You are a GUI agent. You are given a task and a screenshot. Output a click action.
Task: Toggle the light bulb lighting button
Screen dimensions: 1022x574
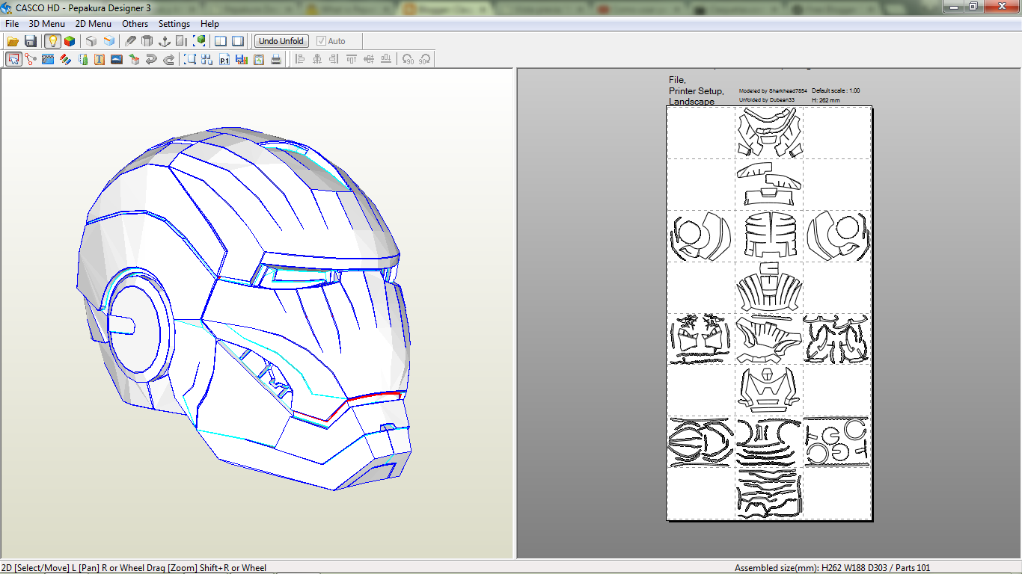click(52, 41)
